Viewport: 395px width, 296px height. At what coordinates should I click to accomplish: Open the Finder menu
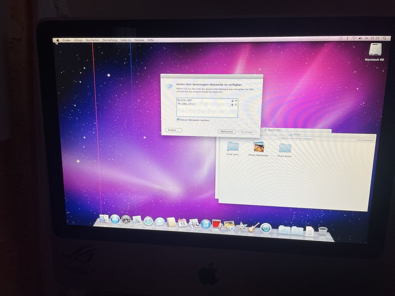click(67, 40)
